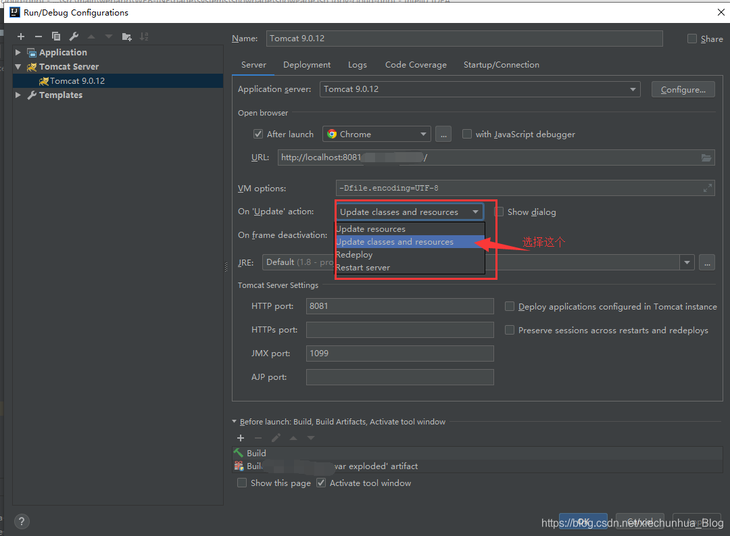This screenshot has width=730, height=536.
Task: Move Before launch task up
Action: point(293,438)
